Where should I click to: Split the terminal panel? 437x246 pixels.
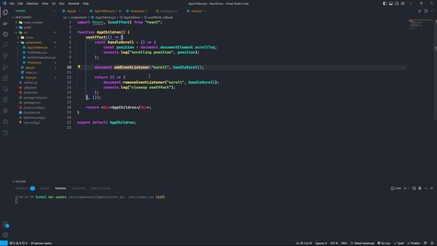[x=414, y=189]
